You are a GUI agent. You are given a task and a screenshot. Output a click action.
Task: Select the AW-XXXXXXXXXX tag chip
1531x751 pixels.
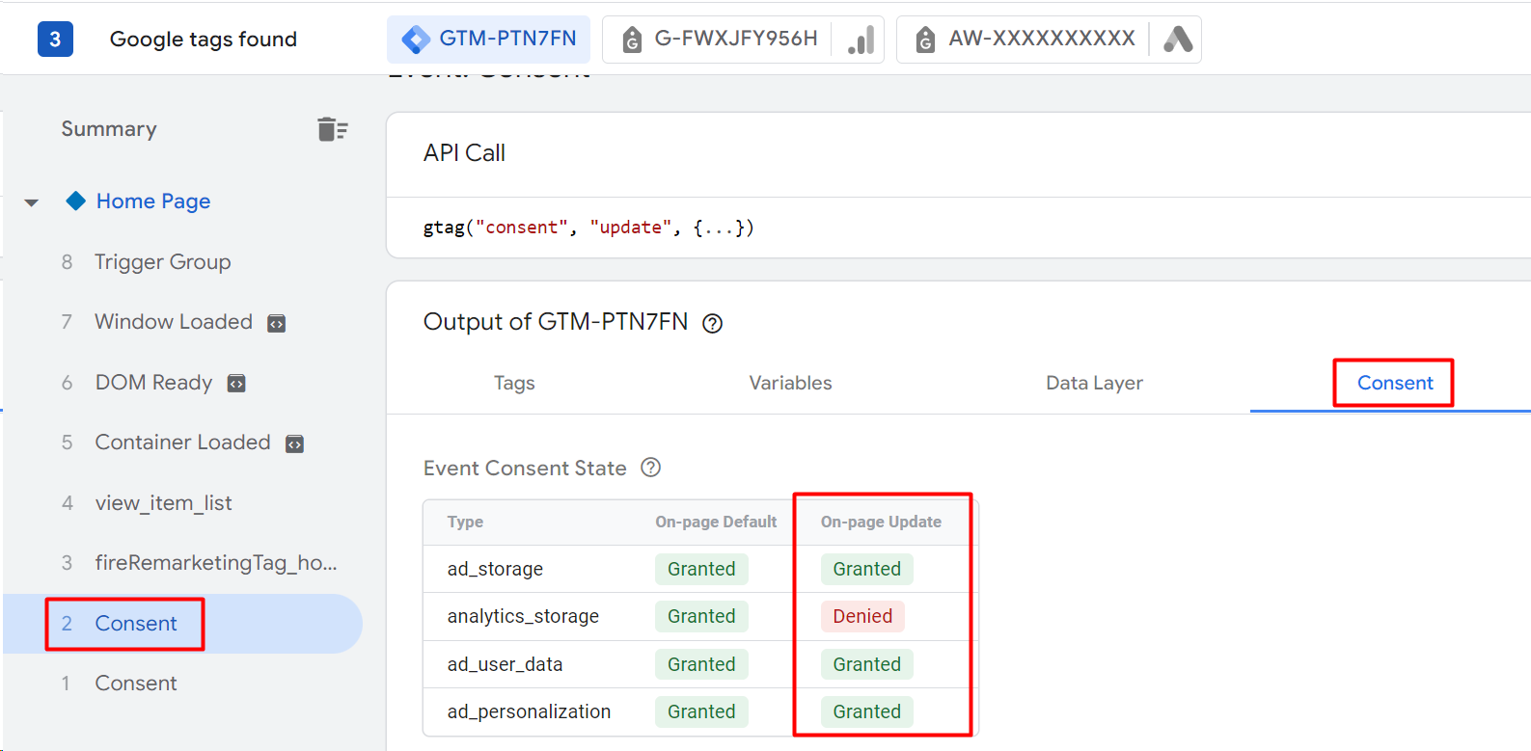pos(1028,40)
